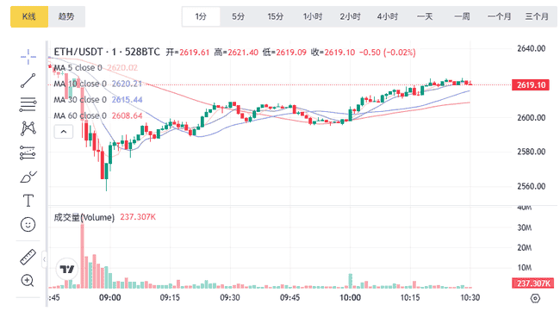This screenshot has width=560, height=311.
Task: Select the brush drawing tool
Action: 28,177
